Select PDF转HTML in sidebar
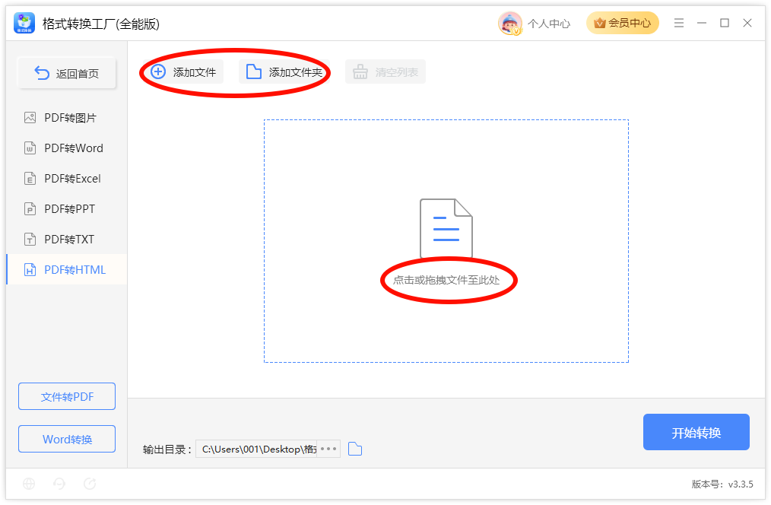Screen dimensions: 771x505 66,269
